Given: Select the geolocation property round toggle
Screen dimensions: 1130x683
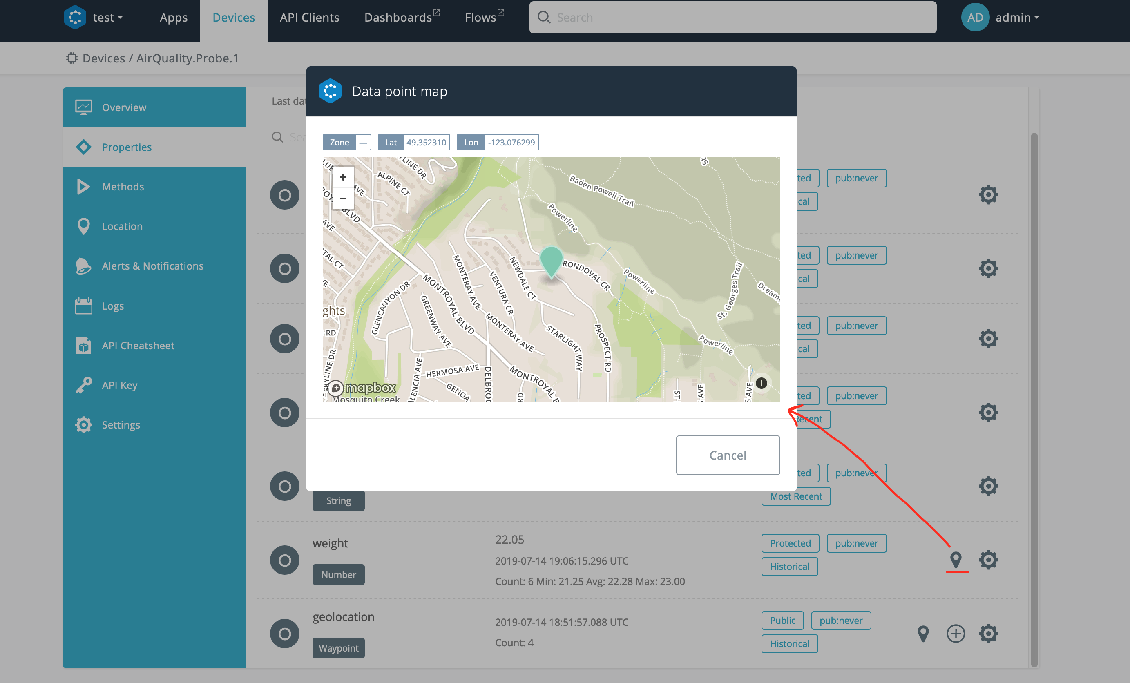Looking at the screenshot, I should click(x=284, y=634).
